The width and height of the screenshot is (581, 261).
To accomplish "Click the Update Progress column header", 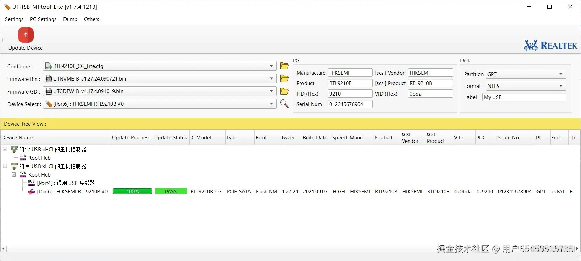I will [x=132, y=138].
